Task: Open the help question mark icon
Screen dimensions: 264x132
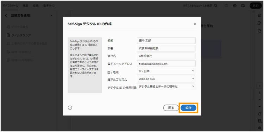Action: (x=70, y=108)
